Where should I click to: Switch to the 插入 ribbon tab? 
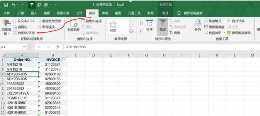pyautogui.click(x=34, y=13)
